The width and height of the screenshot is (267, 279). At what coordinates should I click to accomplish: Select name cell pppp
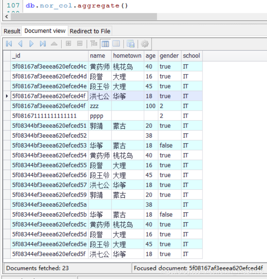coord(100,116)
